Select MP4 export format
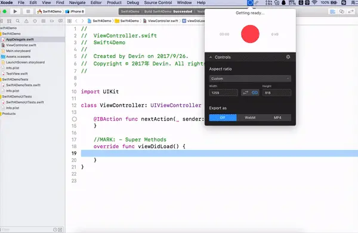358x233 pixels. click(277, 118)
